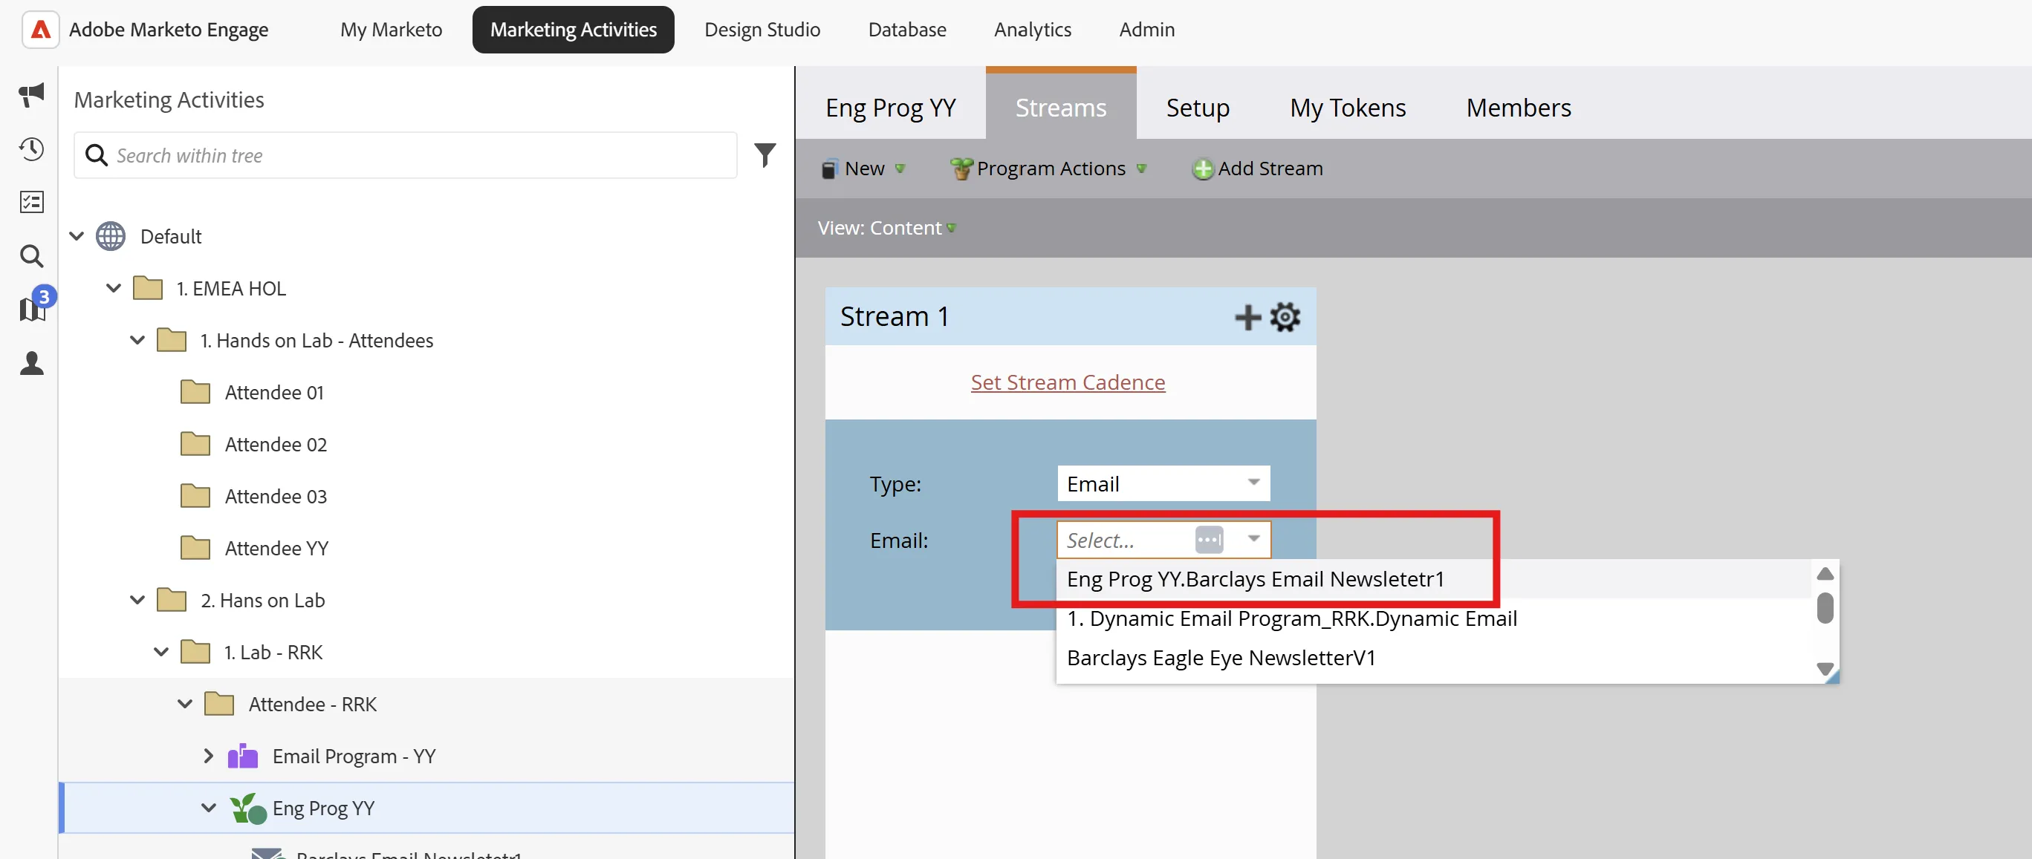
Task: Click the token ellipsis button in Email field
Action: (1209, 540)
